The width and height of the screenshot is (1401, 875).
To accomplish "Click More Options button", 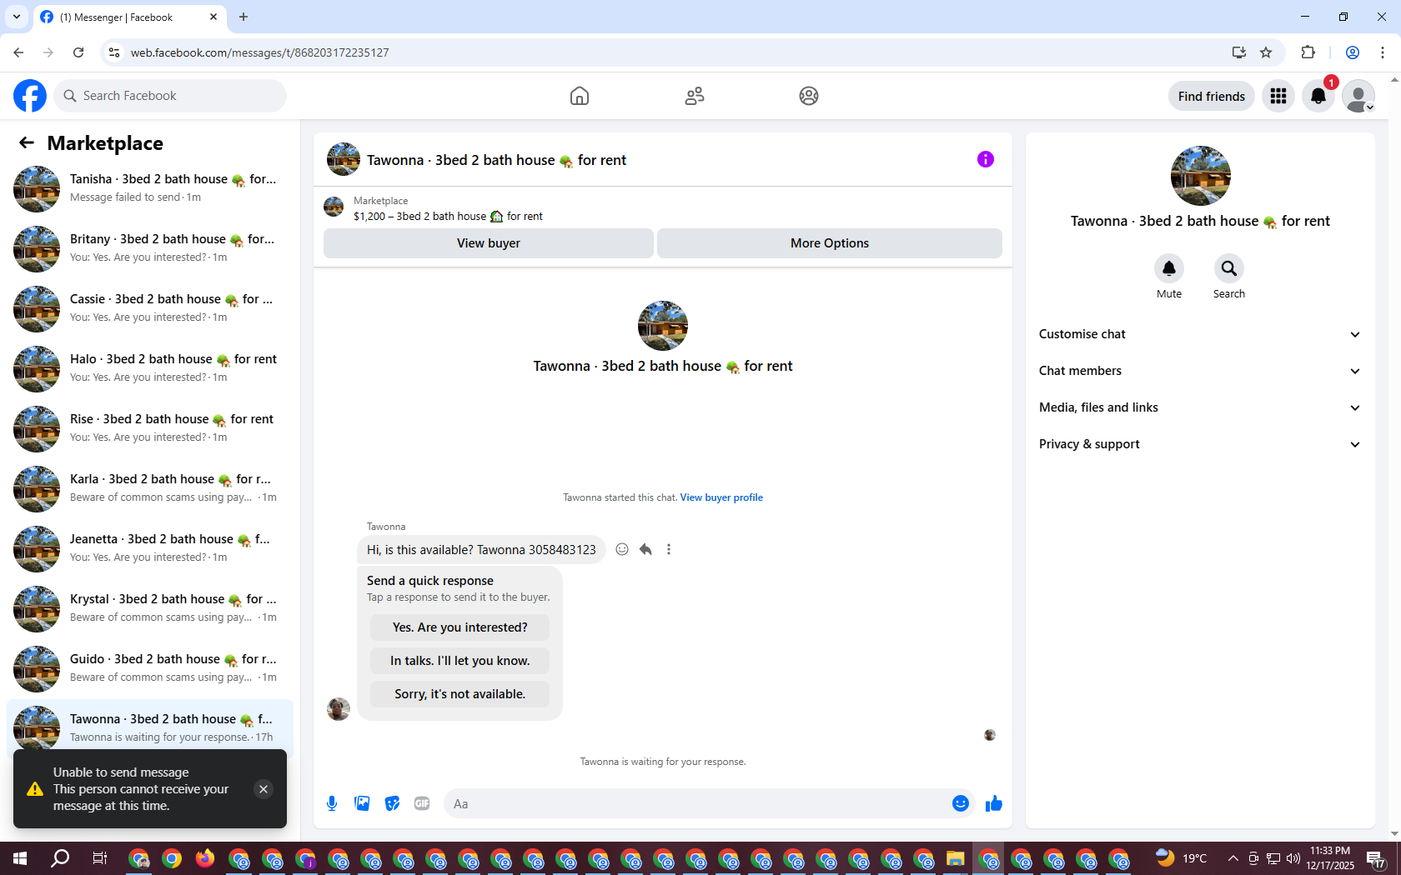I will 830,243.
